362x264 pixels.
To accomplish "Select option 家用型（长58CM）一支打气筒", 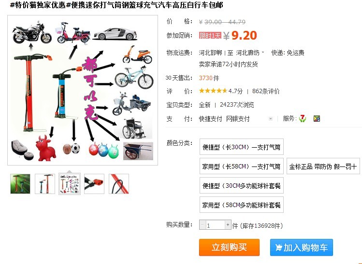I will pyautogui.click(x=242, y=166).
